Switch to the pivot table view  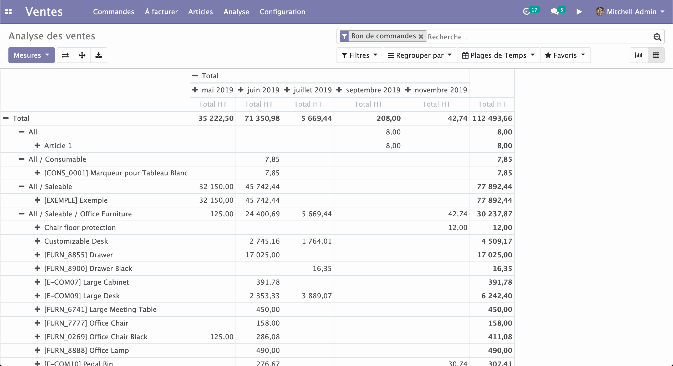[x=656, y=55]
